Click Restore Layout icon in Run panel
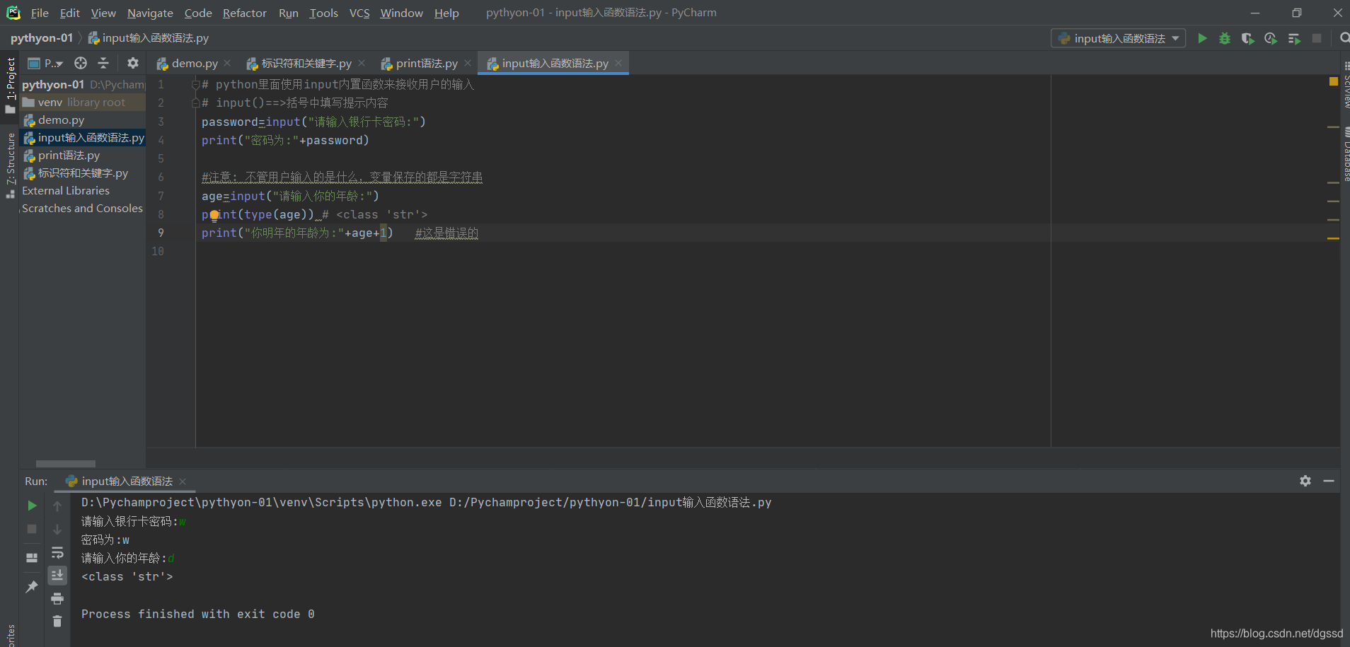 (x=32, y=558)
